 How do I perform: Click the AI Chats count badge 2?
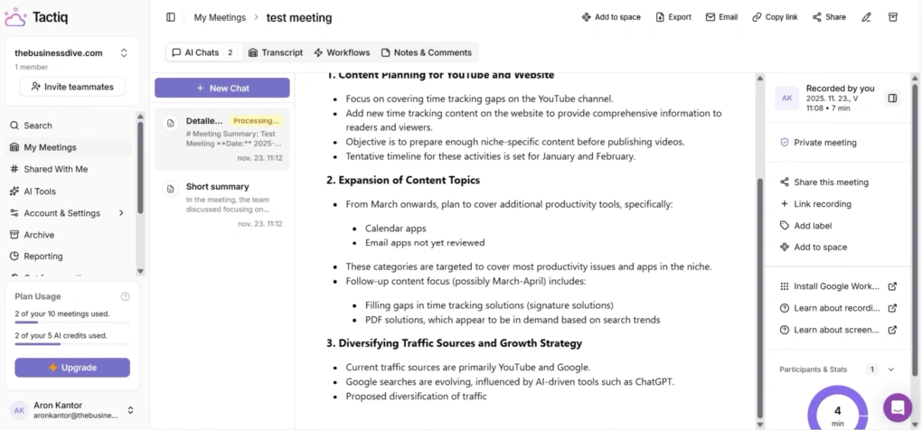click(x=230, y=52)
